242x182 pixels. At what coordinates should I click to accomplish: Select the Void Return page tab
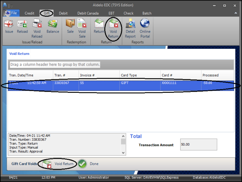pyautogui.click(x=19, y=54)
